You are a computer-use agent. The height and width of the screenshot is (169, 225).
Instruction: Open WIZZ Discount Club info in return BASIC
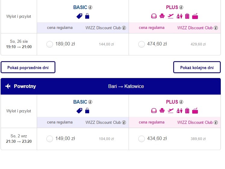pyautogui.click(x=124, y=122)
